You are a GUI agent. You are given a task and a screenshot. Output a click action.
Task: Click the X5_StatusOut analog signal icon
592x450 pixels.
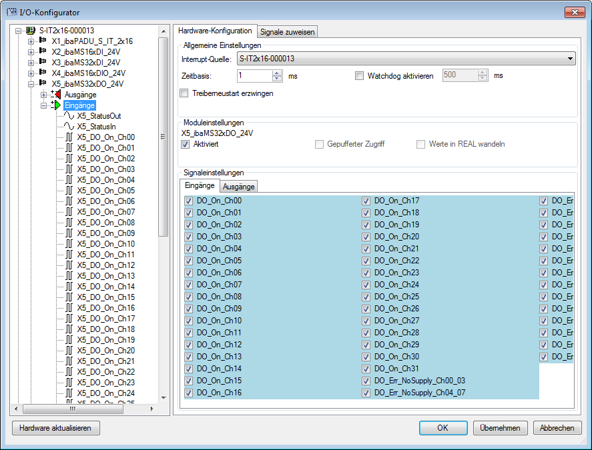pos(69,116)
